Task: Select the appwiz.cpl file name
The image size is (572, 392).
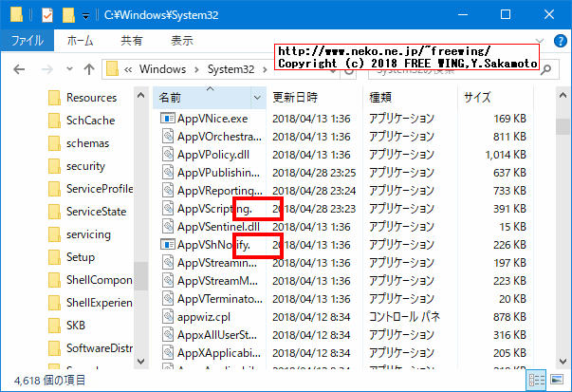Action: [x=204, y=317]
